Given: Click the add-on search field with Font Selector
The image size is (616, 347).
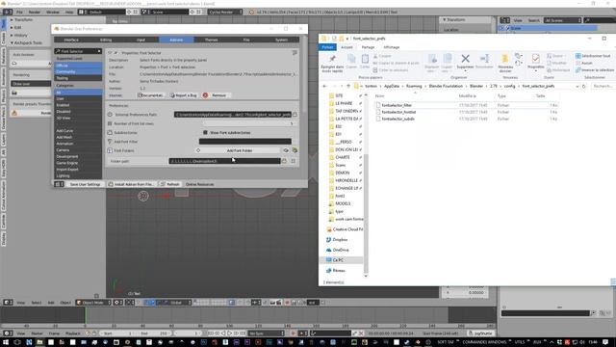Looking at the screenshot, I should pos(78,51).
